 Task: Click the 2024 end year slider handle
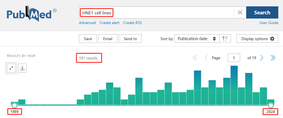[x=271, y=105]
